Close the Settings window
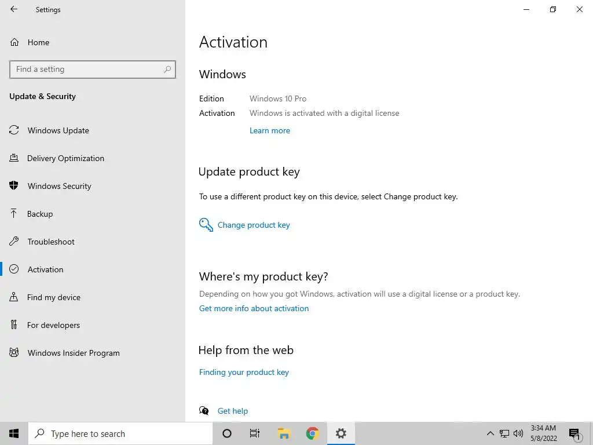This screenshot has width=593, height=445. (x=579, y=9)
